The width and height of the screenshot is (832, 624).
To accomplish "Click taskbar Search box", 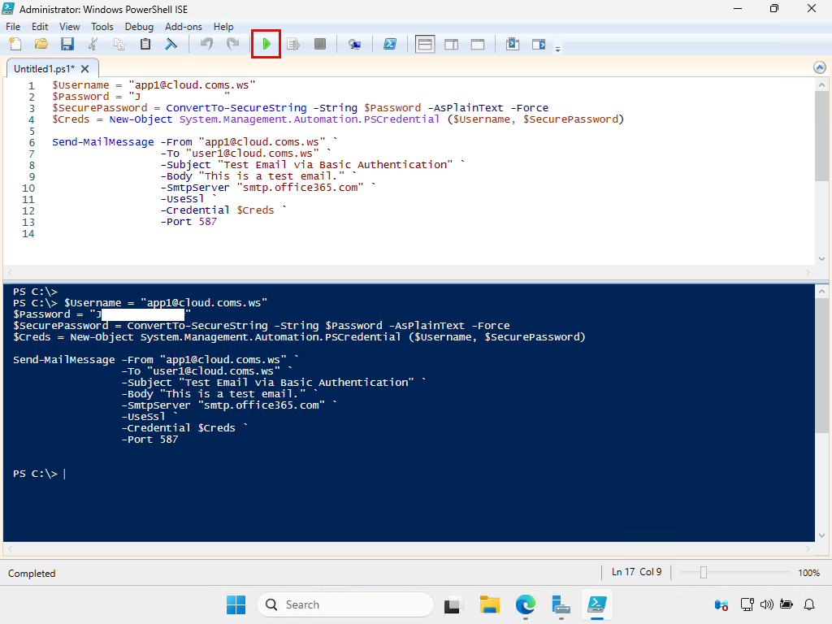I will click(345, 604).
